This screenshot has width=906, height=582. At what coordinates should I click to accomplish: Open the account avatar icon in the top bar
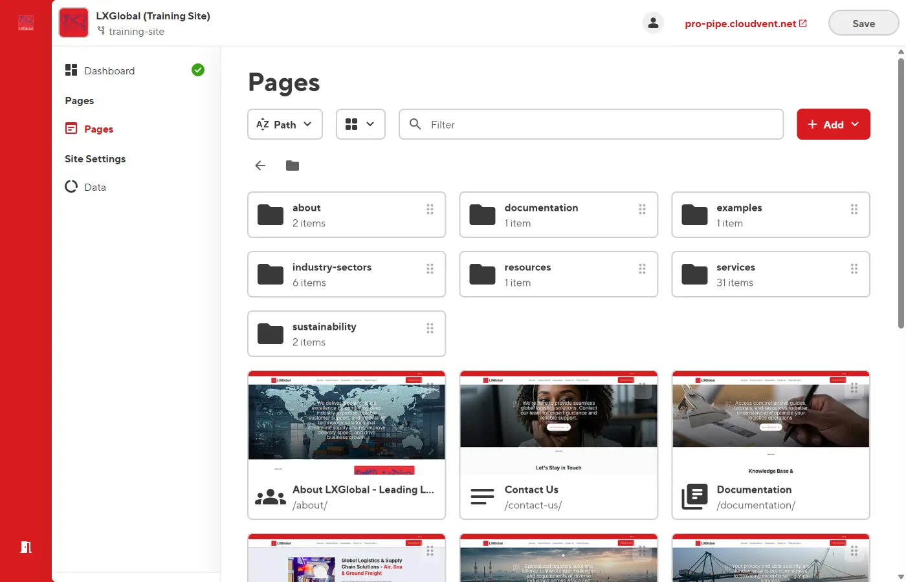pyautogui.click(x=653, y=22)
